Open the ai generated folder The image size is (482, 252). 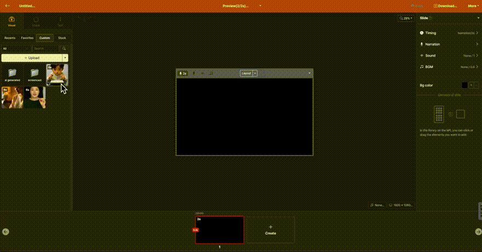pyautogui.click(x=12, y=74)
